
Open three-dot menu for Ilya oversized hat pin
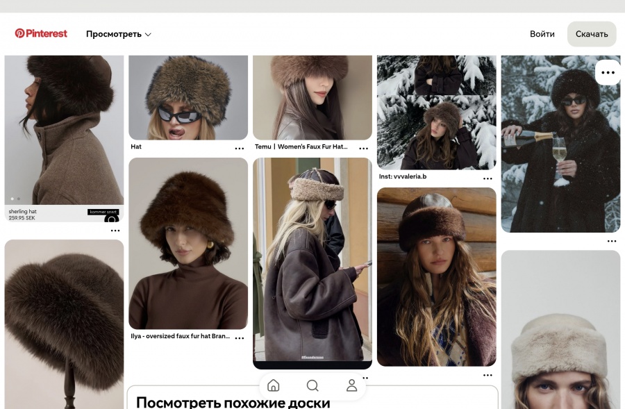tap(240, 338)
